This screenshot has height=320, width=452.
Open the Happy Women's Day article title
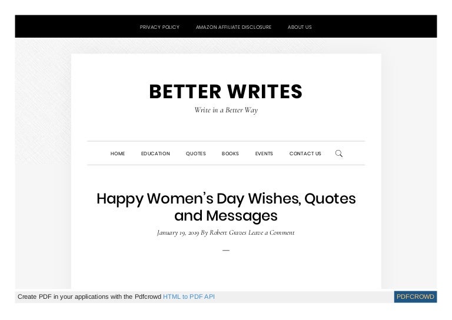[x=226, y=206]
